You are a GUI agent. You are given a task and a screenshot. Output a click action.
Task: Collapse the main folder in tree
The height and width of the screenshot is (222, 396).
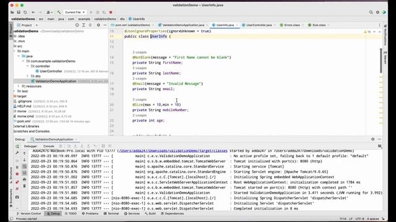coord(14,51)
